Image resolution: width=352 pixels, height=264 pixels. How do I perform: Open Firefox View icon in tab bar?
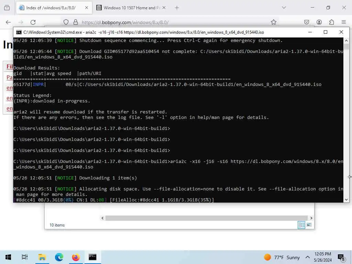[7, 8]
